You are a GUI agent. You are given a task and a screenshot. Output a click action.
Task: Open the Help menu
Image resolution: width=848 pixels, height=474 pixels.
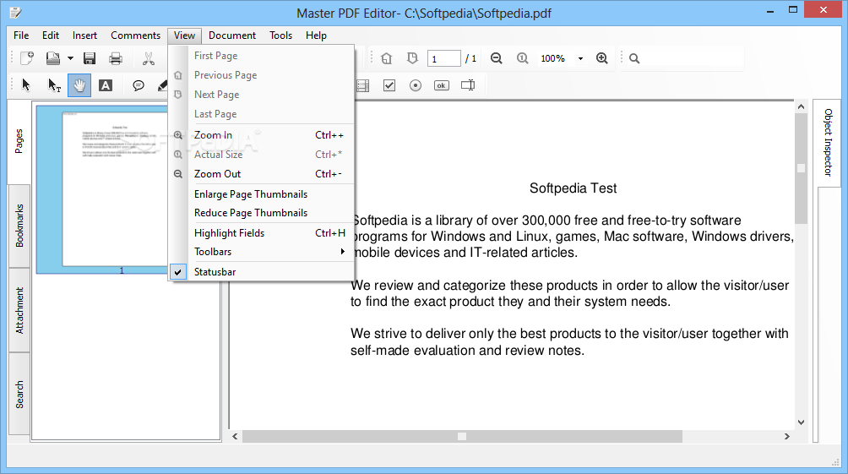(316, 35)
